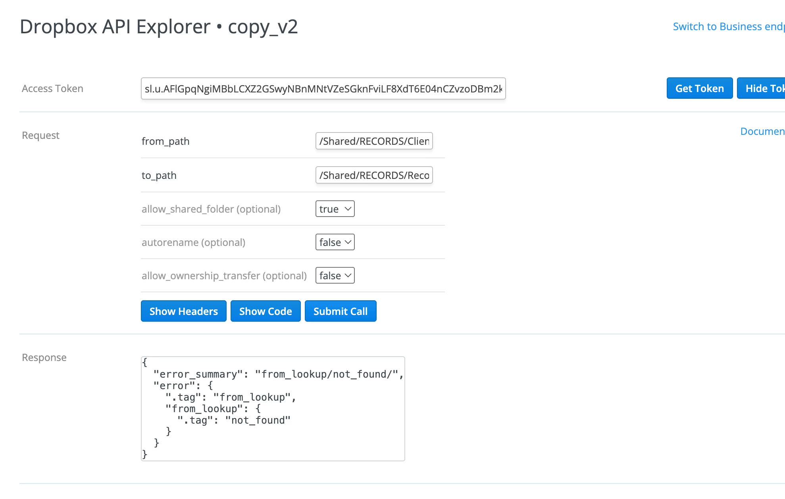The width and height of the screenshot is (785, 499).
Task: Open the Switch to Business endpoints link
Action: tap(729, 27)
